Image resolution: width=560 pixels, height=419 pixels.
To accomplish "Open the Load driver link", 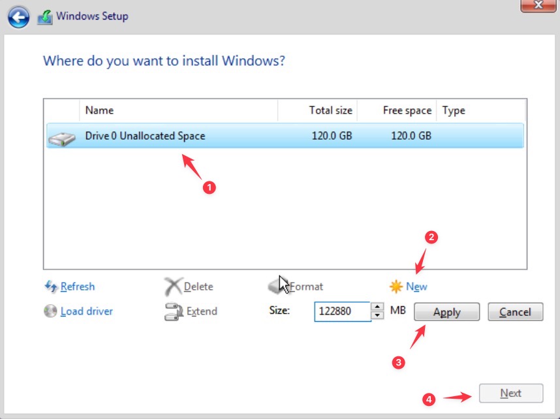I will pyautogui.click(x=86, y=311).
